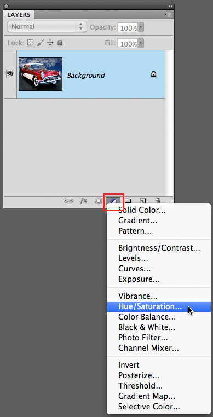213x417 pixels.
Task: Select the Layers tab
Action: (19, 15)
